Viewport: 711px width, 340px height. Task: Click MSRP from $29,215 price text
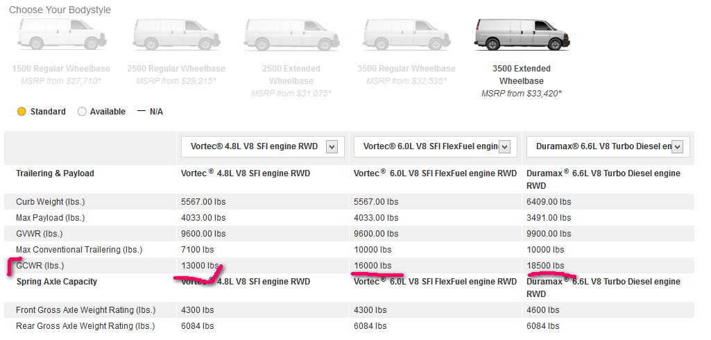(176, 81)
